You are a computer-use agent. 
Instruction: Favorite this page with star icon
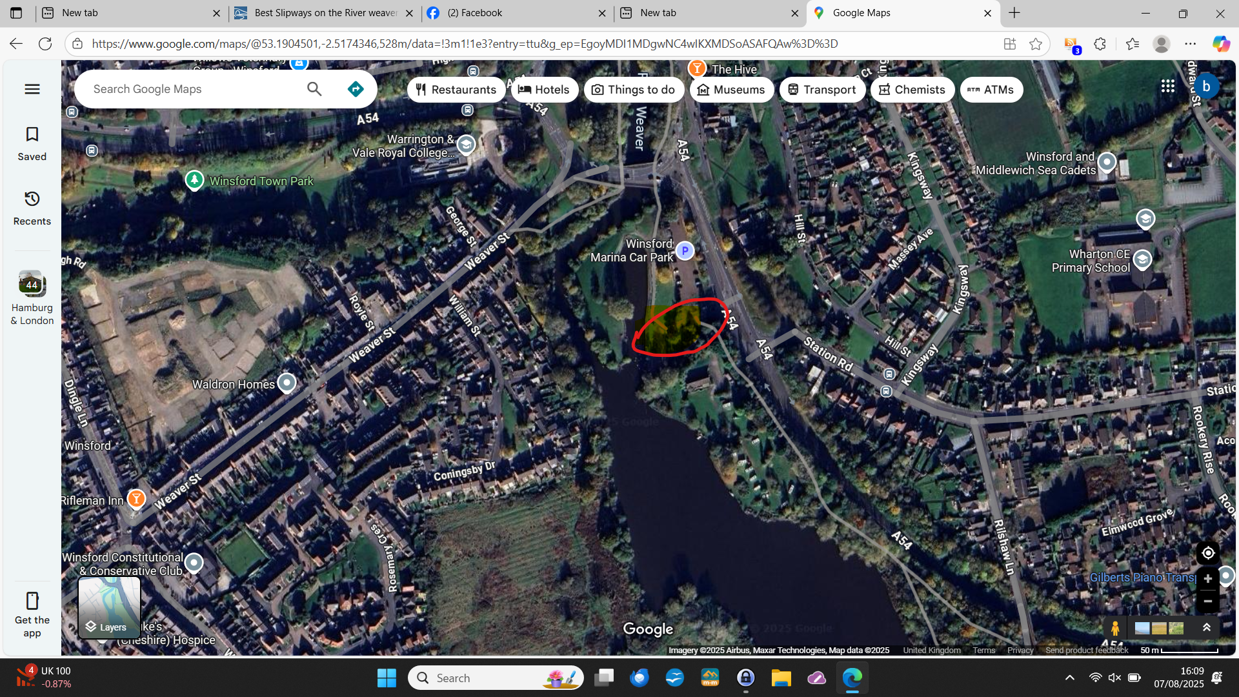coord(1036,44)
